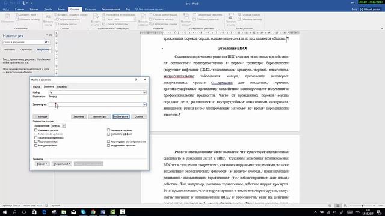Image resolution: width=385 pixels, height=216 pixels.
Task: Open the Replace with (Заменить на) dropdown arrow
Action: pos(144,104)
